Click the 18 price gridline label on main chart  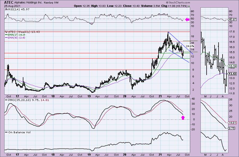193,36
